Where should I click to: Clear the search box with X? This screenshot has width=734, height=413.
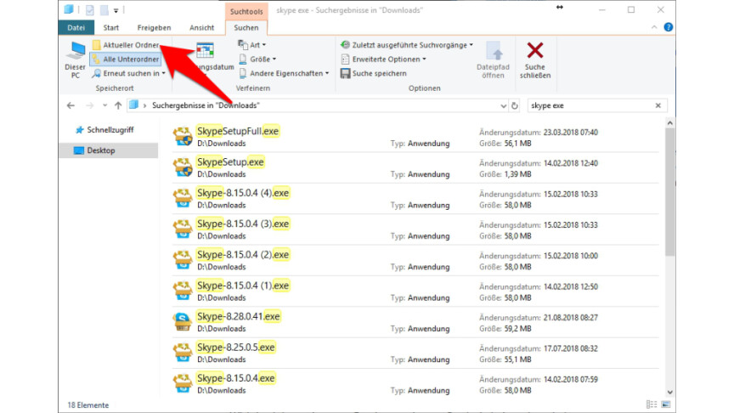658,106
